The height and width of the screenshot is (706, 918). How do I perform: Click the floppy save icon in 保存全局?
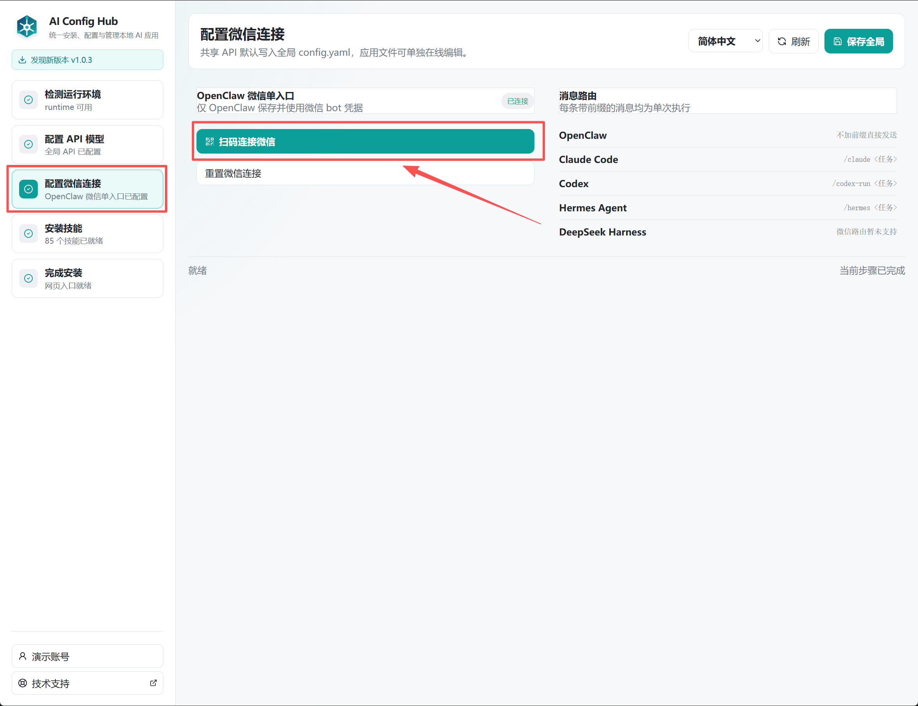[x=838, y=41]
